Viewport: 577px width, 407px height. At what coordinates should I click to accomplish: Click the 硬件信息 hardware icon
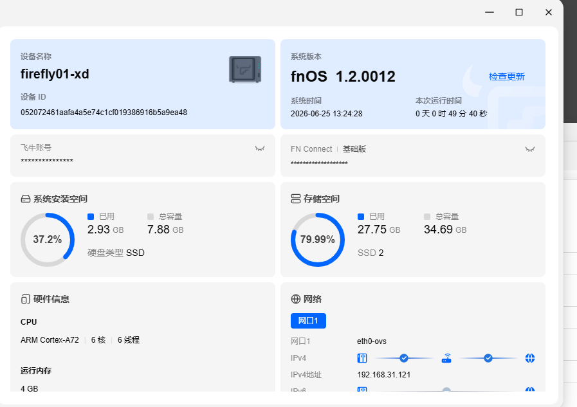click(25, 299)
